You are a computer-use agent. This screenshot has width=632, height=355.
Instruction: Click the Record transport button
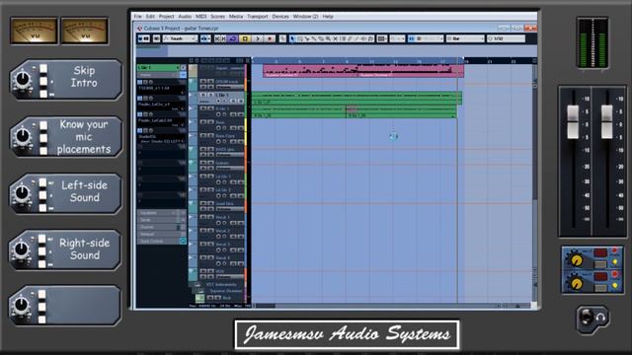pos(270,39)
